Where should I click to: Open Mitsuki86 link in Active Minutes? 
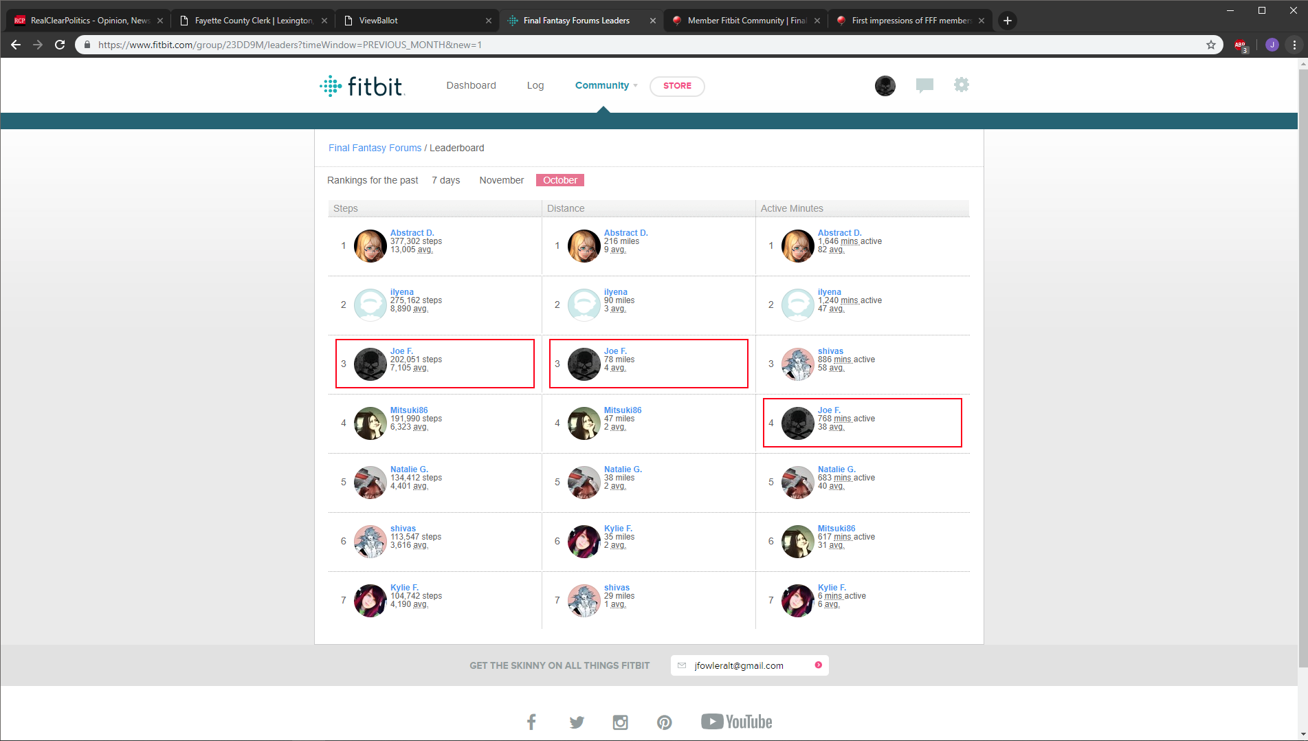click(836, 529)
